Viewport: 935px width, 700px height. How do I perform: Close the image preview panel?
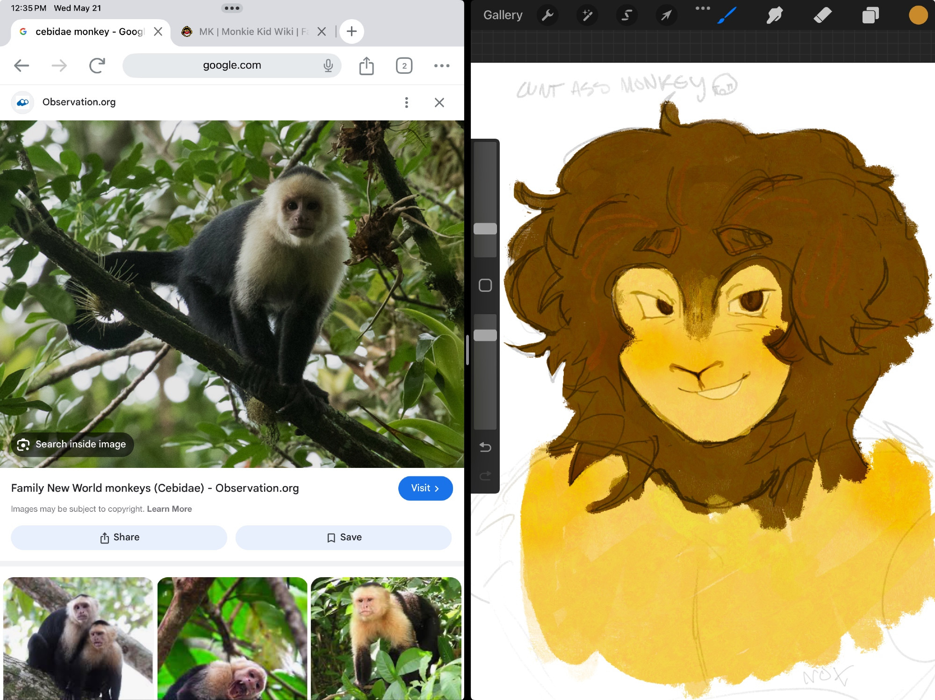tap(439, 102)
